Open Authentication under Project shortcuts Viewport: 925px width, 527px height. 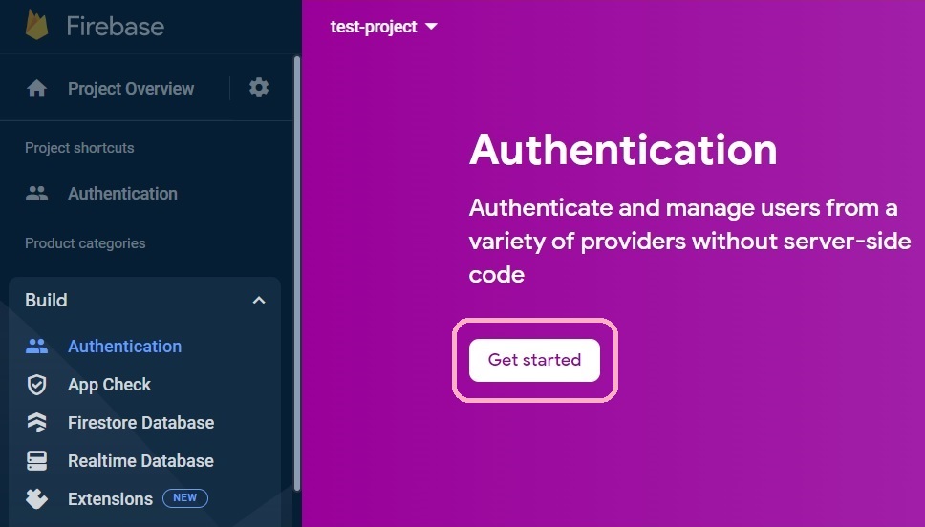[122, 194]
